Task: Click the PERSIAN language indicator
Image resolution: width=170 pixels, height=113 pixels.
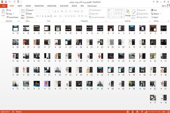Action: click(x=19, y=112)
